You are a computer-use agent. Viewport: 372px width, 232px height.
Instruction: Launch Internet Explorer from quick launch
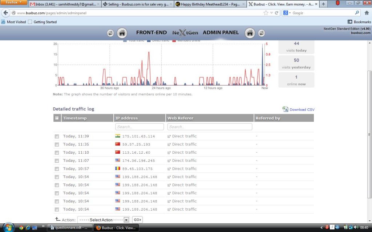(28, 228)
